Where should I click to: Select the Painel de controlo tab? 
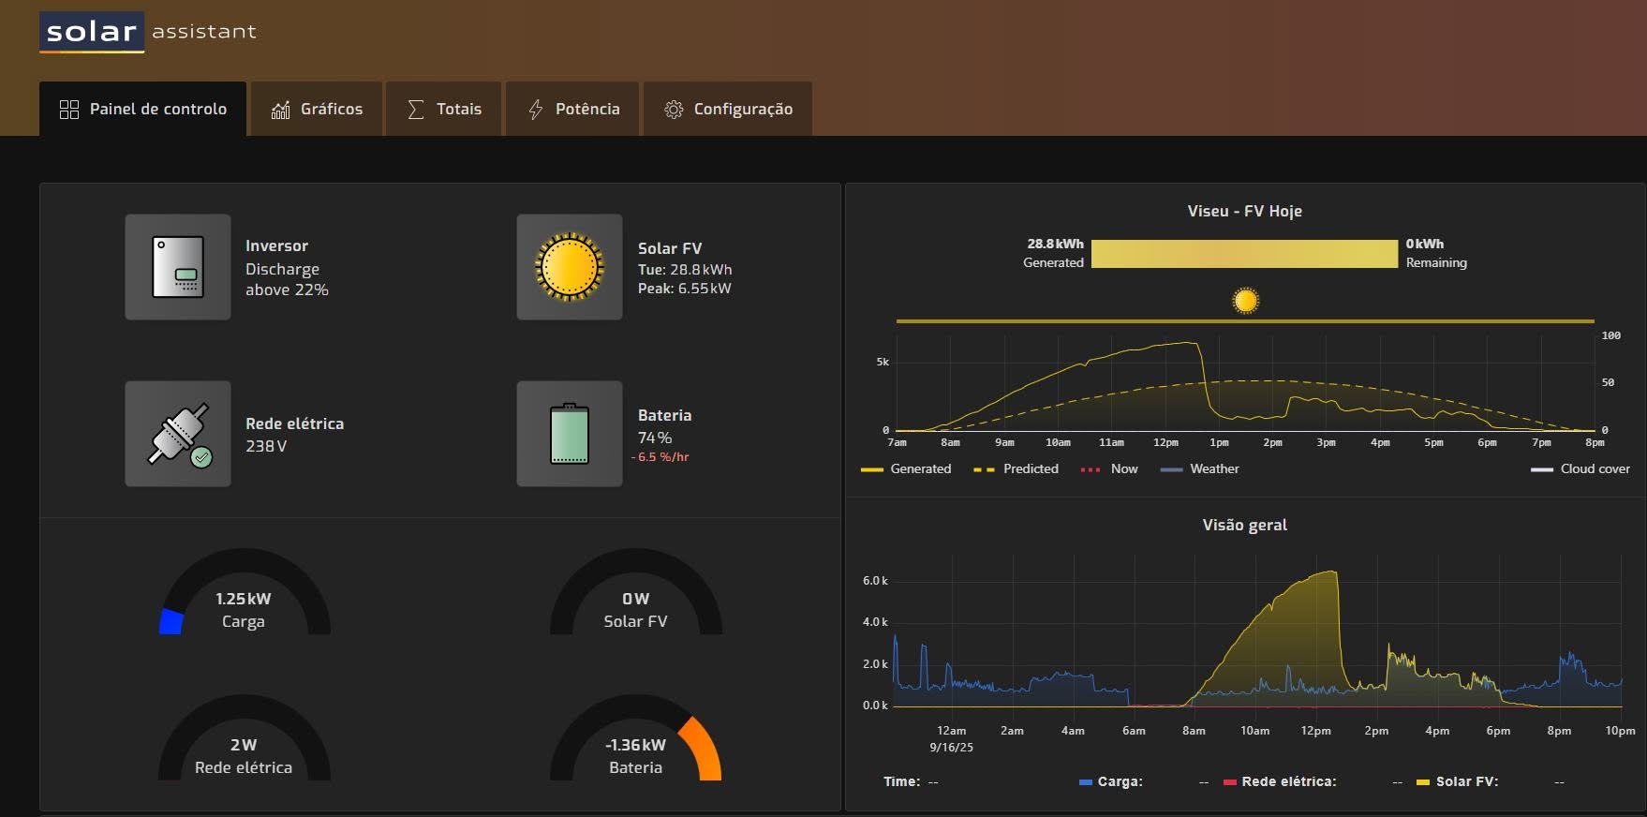[x=142, y=109]
